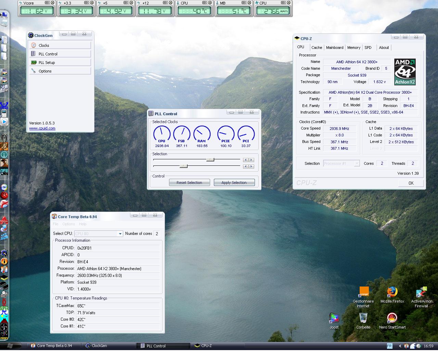Open the File menu in Core Temp
Viewport: 438px width, 360px height.
(x=56, y=224)
